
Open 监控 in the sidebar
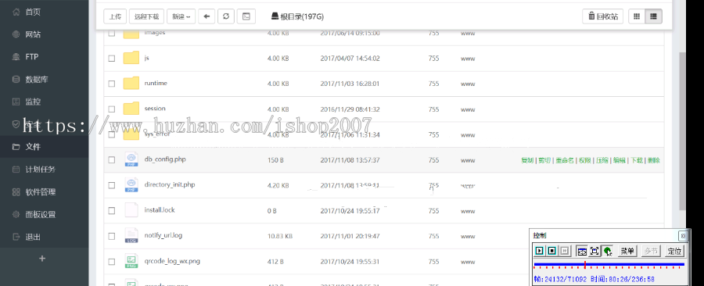(x=44, y=102)
